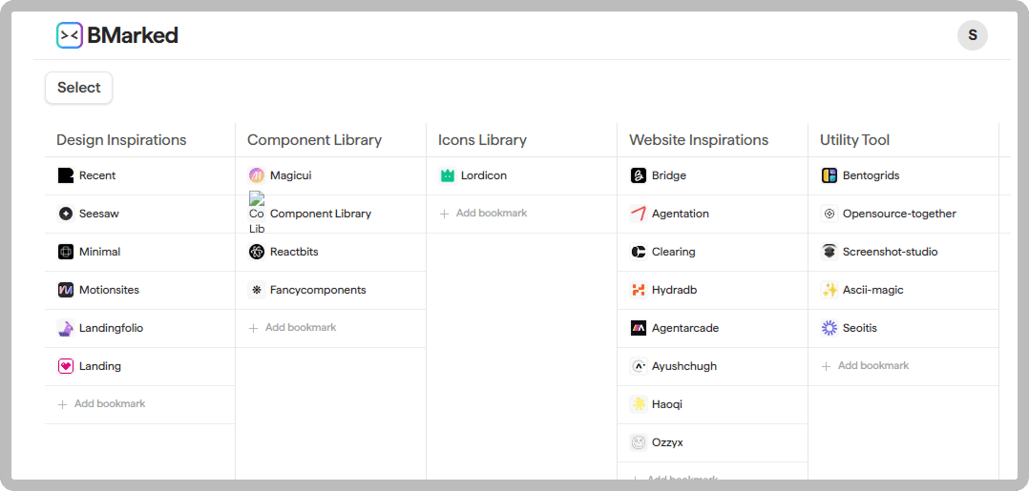Click the Opensource-together favicon

[829, 214]
